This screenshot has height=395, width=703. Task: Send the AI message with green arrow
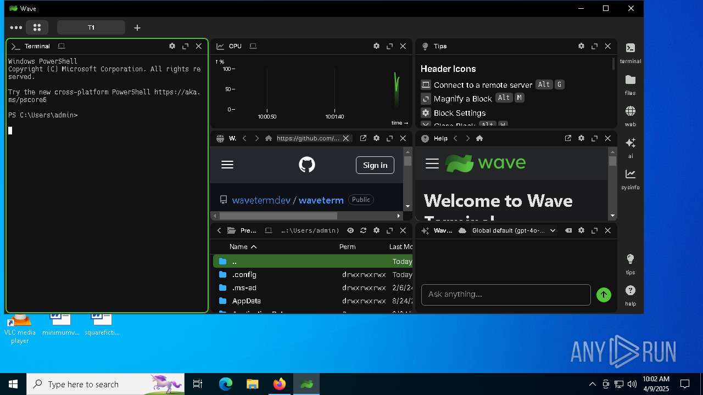coord(604,295)
